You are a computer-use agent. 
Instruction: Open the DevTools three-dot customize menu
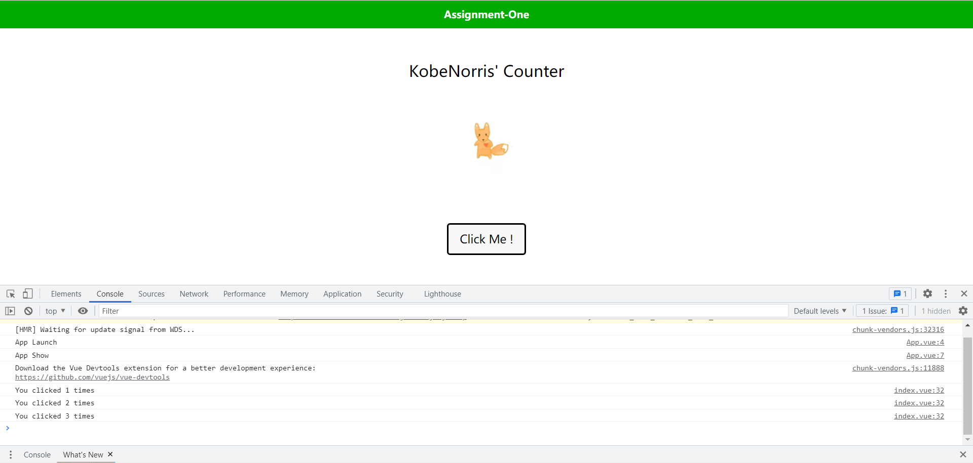pos(946,294)
